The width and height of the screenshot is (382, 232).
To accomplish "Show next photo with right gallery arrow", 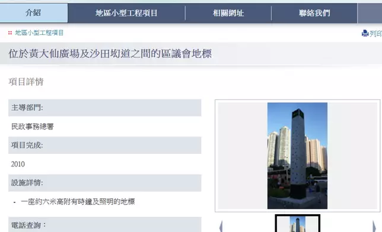I will [x=374, y=226].
